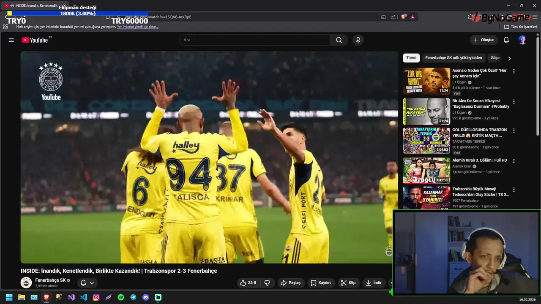This screenshot has width=541, height=304.
Task: Click the Brave Shields lion icon
Action: click(404, 17)
